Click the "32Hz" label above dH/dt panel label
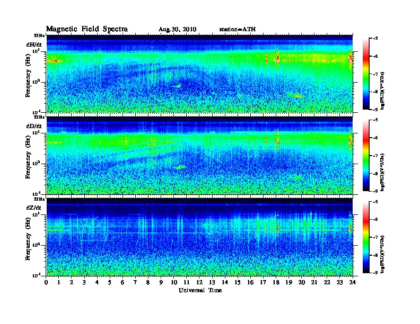420x324 pixels. 39,35
